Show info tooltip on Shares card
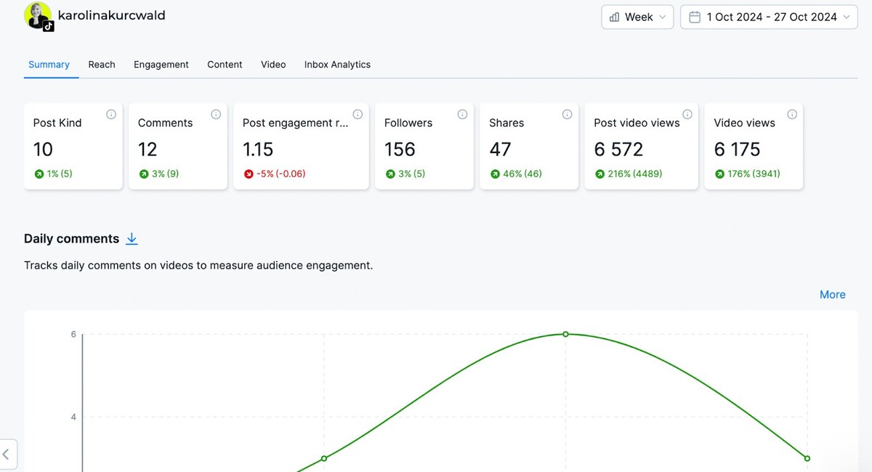 pyautogui.click(x=567, y=114)
